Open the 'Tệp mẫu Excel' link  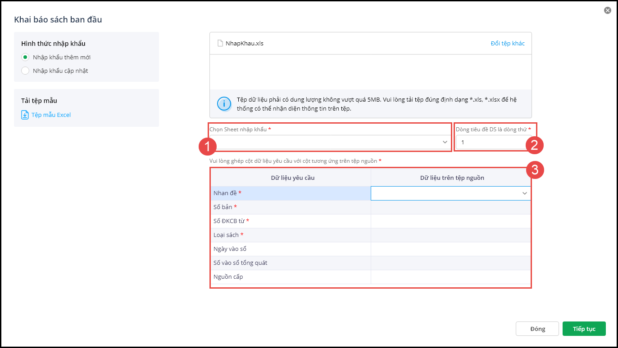[x=51, y=115]
